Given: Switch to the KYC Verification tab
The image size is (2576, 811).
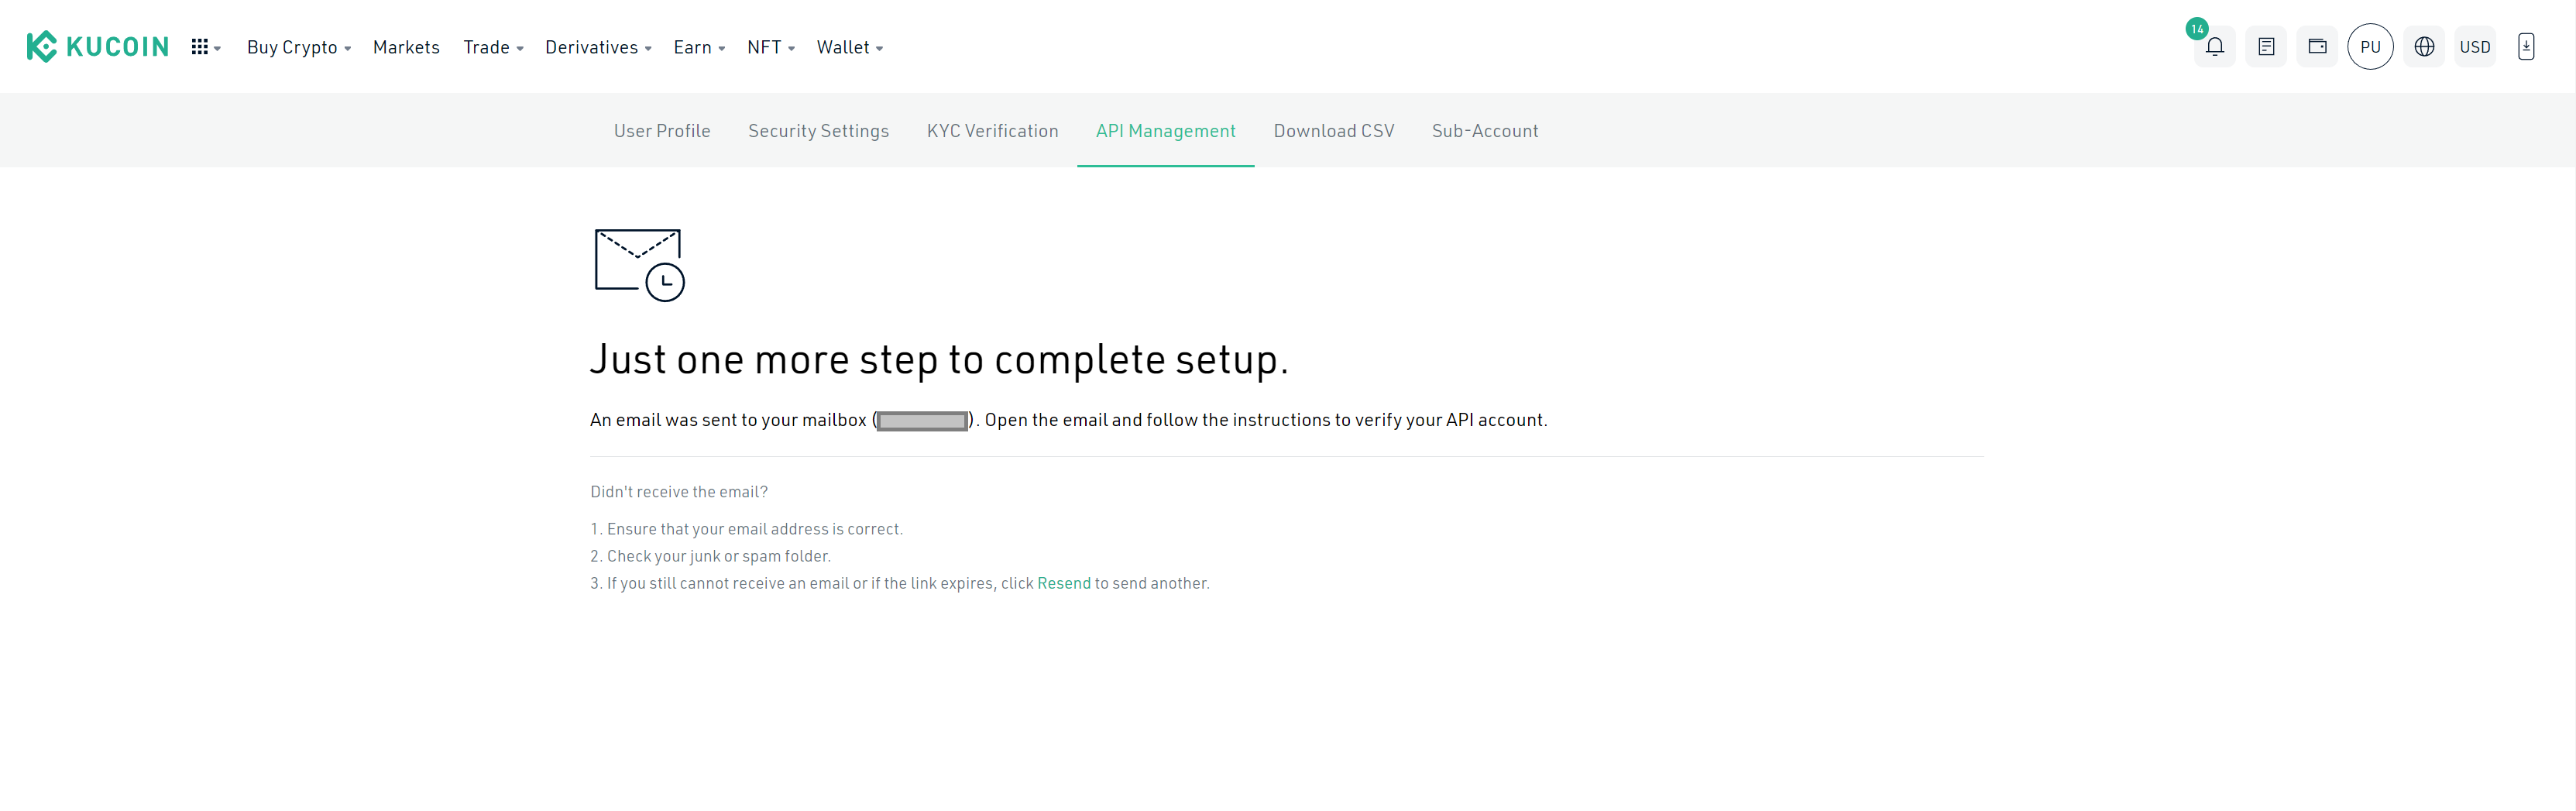Looking at the screenshot, I should pyautogui.click(x=992, y=131).
